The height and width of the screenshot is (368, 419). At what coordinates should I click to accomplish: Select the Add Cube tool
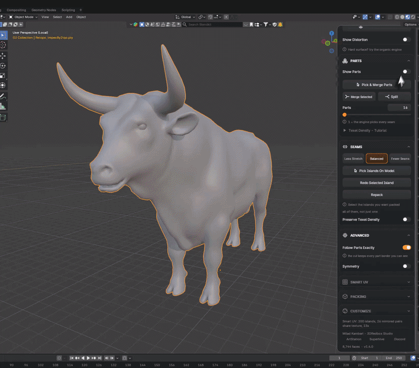point(3,117)
